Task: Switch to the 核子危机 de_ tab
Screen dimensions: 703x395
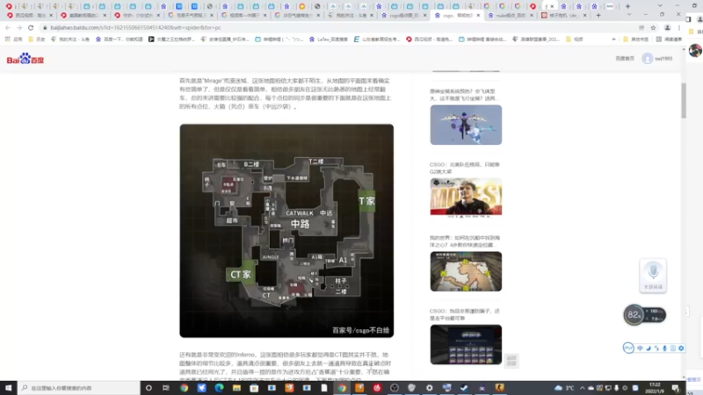Action: (562, 15)
